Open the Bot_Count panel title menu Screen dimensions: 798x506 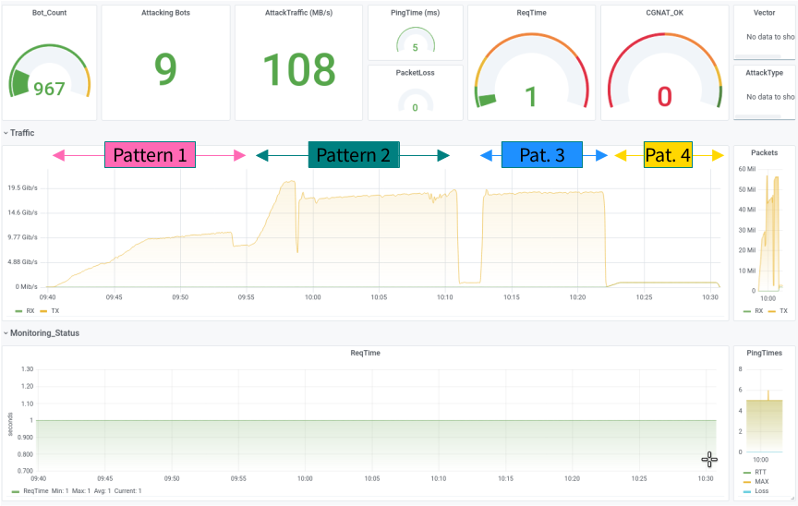(x=49, y=13)
